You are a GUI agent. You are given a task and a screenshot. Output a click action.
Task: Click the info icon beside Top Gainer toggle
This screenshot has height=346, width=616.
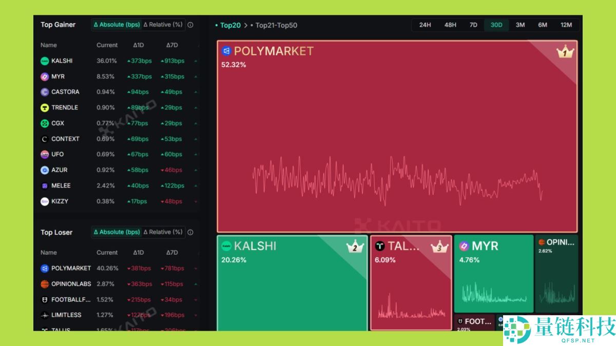click(x=190, y=25)
